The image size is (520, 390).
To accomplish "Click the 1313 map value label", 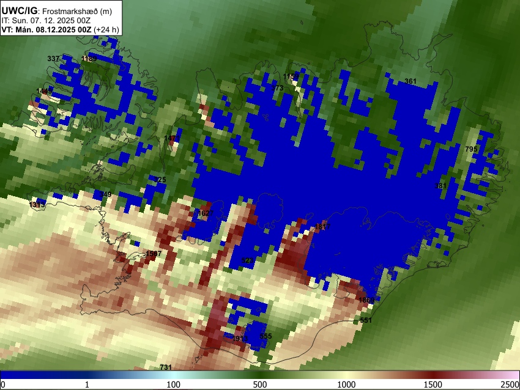I will pos(37,205).
